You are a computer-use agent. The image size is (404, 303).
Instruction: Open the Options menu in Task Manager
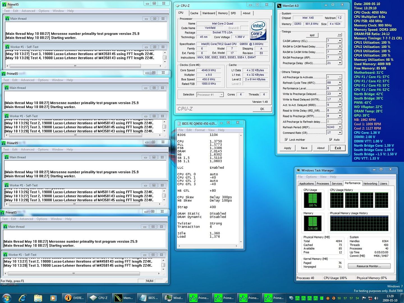tap(311, 177)
